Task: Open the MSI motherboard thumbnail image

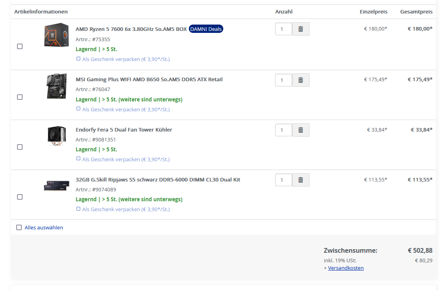Action: click(57, 86)
